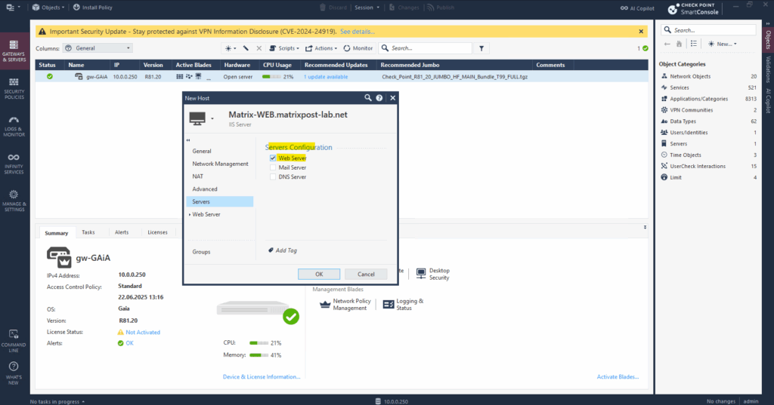Close the security update banner
Viewport: 774px width, 405px height.
click(641, 32)
